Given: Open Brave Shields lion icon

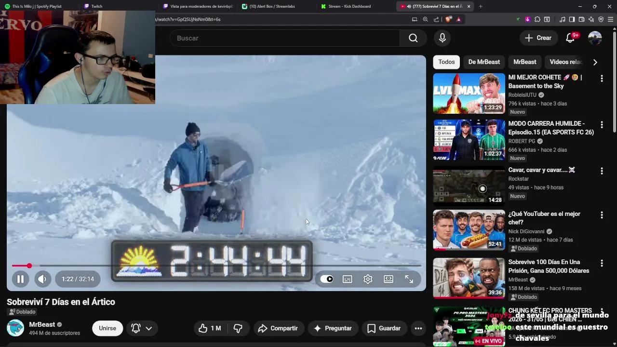Looking at the screenshot, I should click(x=448, y=19).
